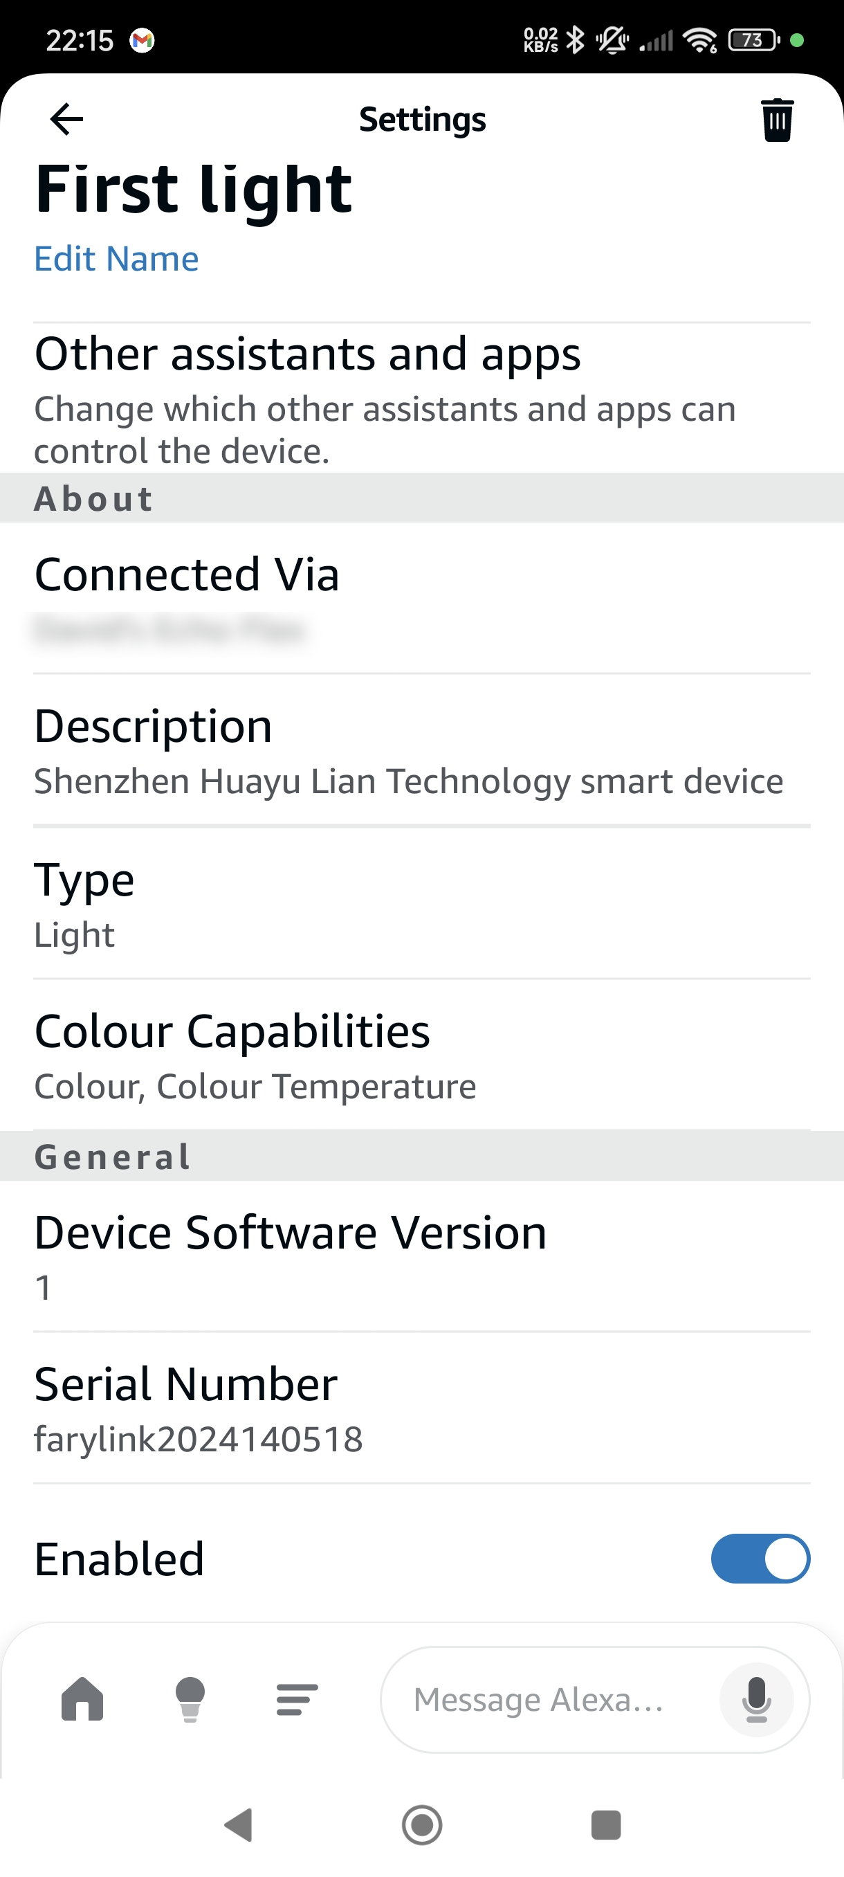Select the Colour Capabilities row
The image size is (844, 1877).
(421, 1055)
